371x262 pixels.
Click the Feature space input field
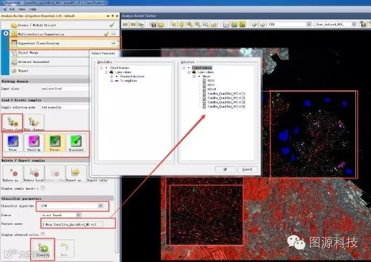72,224
